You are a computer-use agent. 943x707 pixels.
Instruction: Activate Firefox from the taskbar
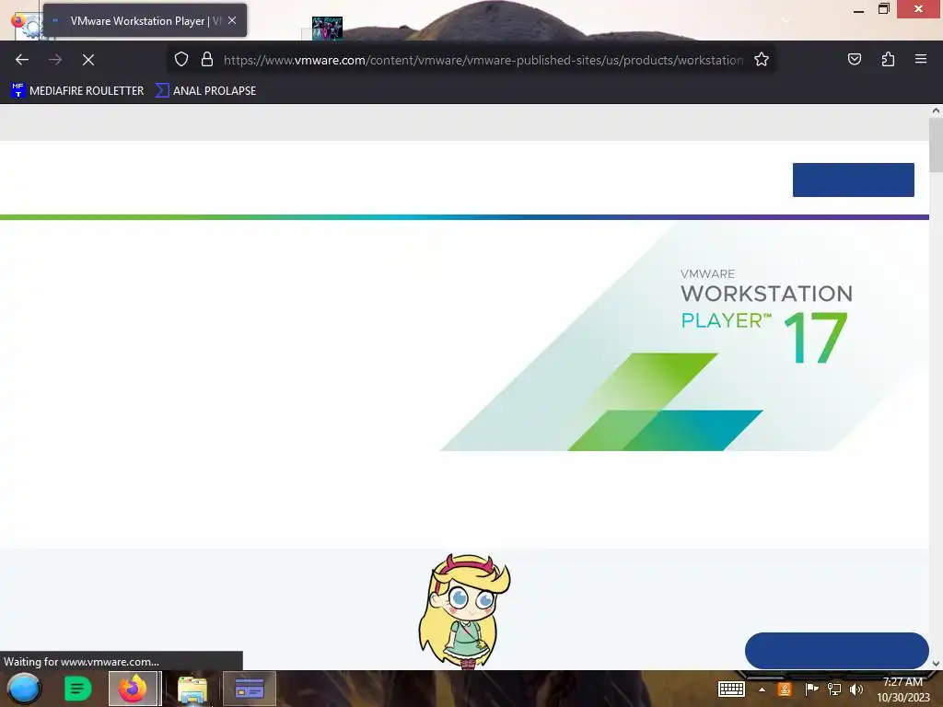click(134, 689)
